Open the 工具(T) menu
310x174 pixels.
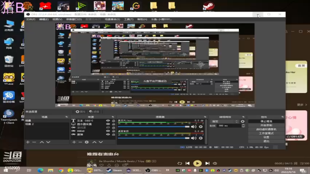pos(129,19)
